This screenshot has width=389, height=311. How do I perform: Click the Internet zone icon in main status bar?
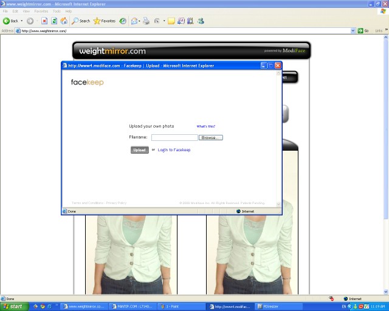346,299
